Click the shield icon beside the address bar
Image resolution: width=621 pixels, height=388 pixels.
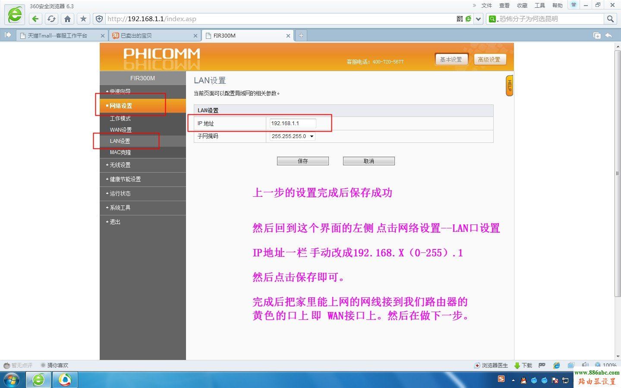click(x=99, y=19)
